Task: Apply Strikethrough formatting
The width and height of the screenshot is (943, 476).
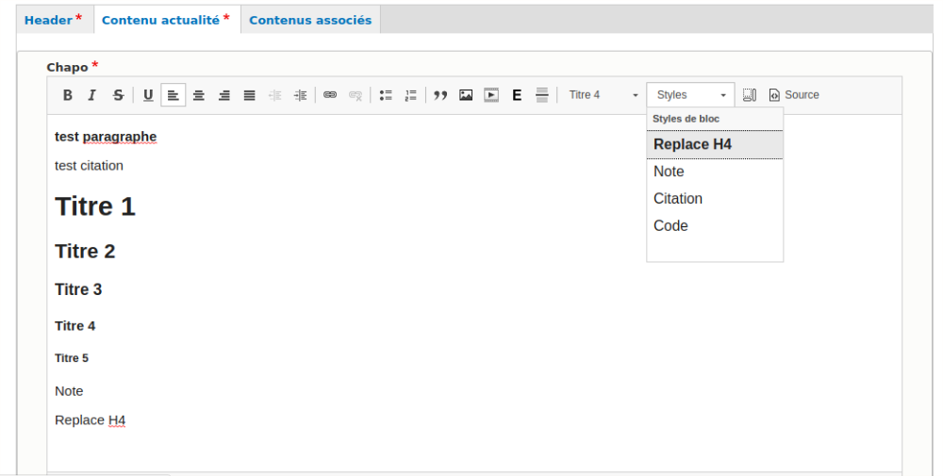Action: pos(118,95)
